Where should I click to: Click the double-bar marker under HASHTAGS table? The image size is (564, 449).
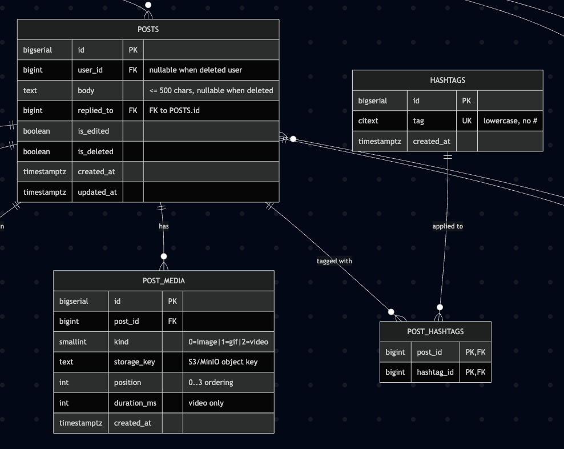[x=448, y=157]
